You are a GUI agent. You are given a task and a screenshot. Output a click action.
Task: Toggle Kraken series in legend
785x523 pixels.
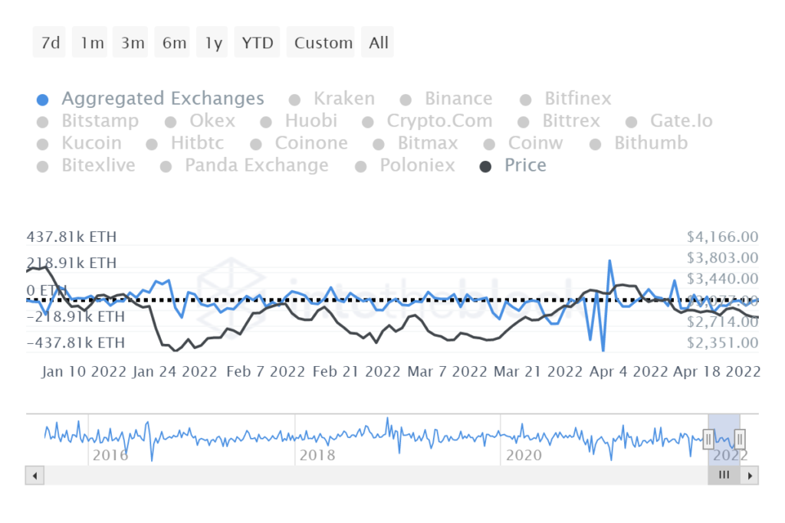(332, 99)
